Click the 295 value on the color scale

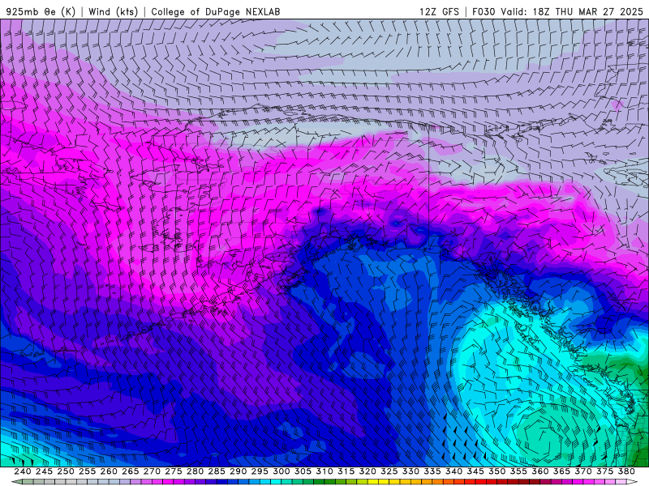point(260,471)
